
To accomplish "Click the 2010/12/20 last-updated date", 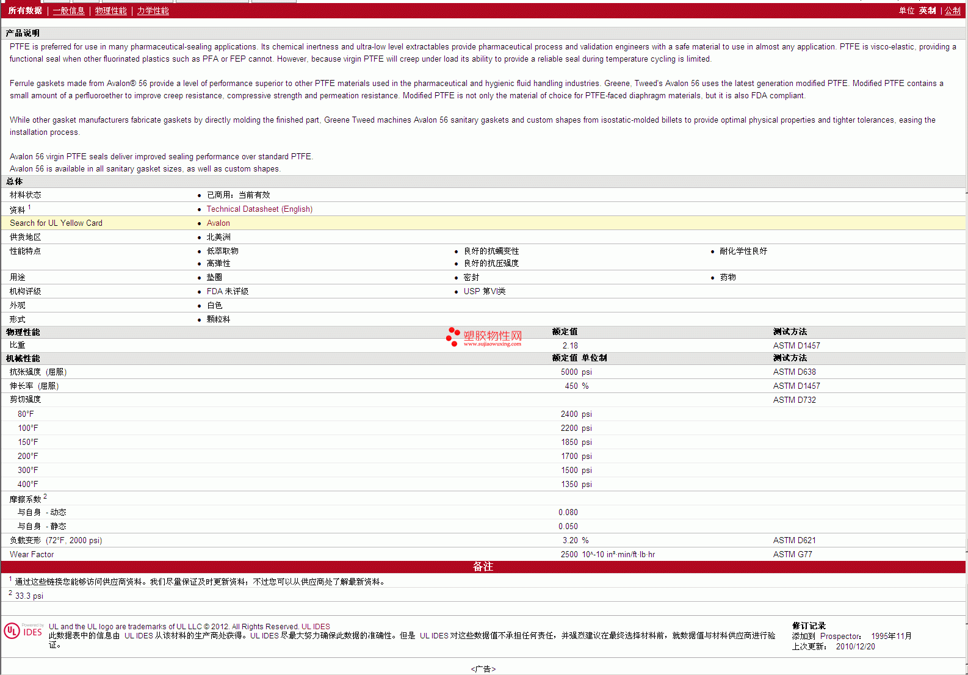I will (856, 646).
